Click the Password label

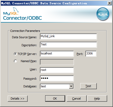(30, 79)
